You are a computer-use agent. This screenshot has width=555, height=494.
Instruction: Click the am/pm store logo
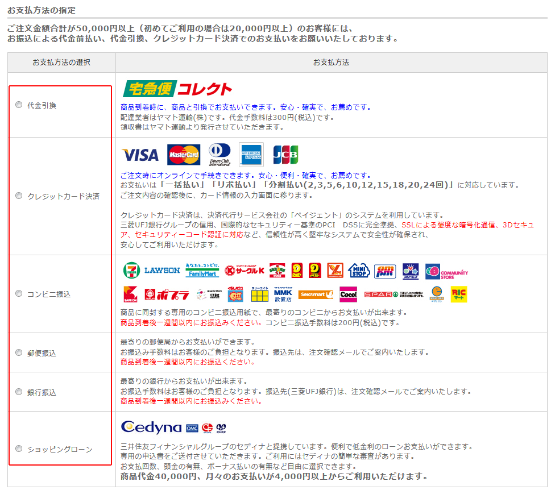pos(385,271)
